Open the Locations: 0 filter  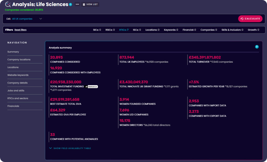point(152,30)
